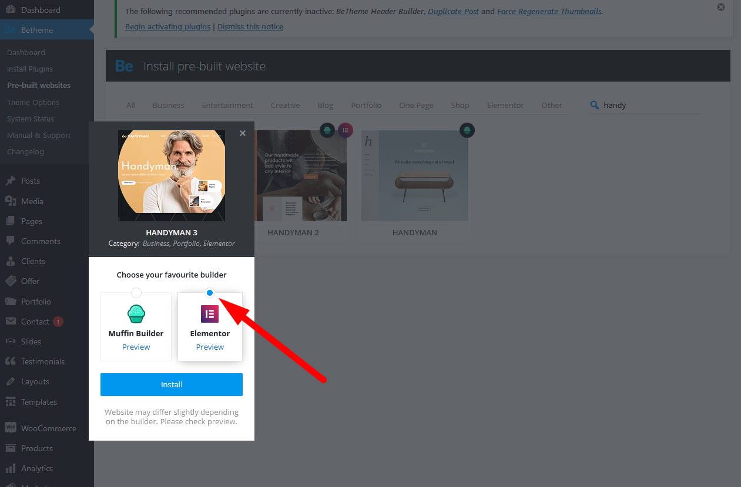
Task: Open Dashboard in Betheme submenu
Action: pos(26,52)
